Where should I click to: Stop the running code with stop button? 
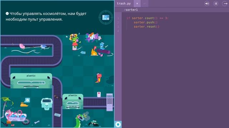click(118, 124)
